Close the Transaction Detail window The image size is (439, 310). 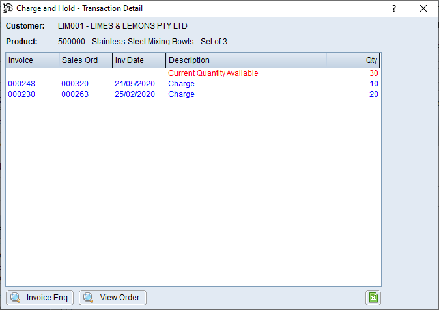click(x=423, y=8)
